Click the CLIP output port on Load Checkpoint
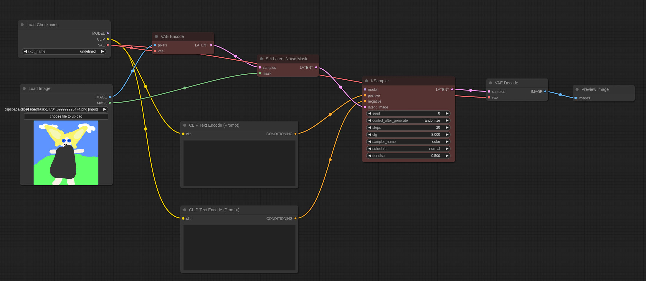 tap(108, 39)
